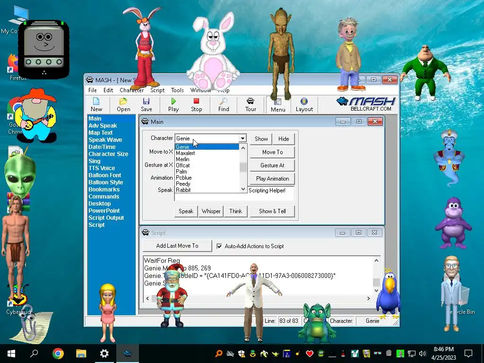Click Add Last Move To button

(177, 246)
